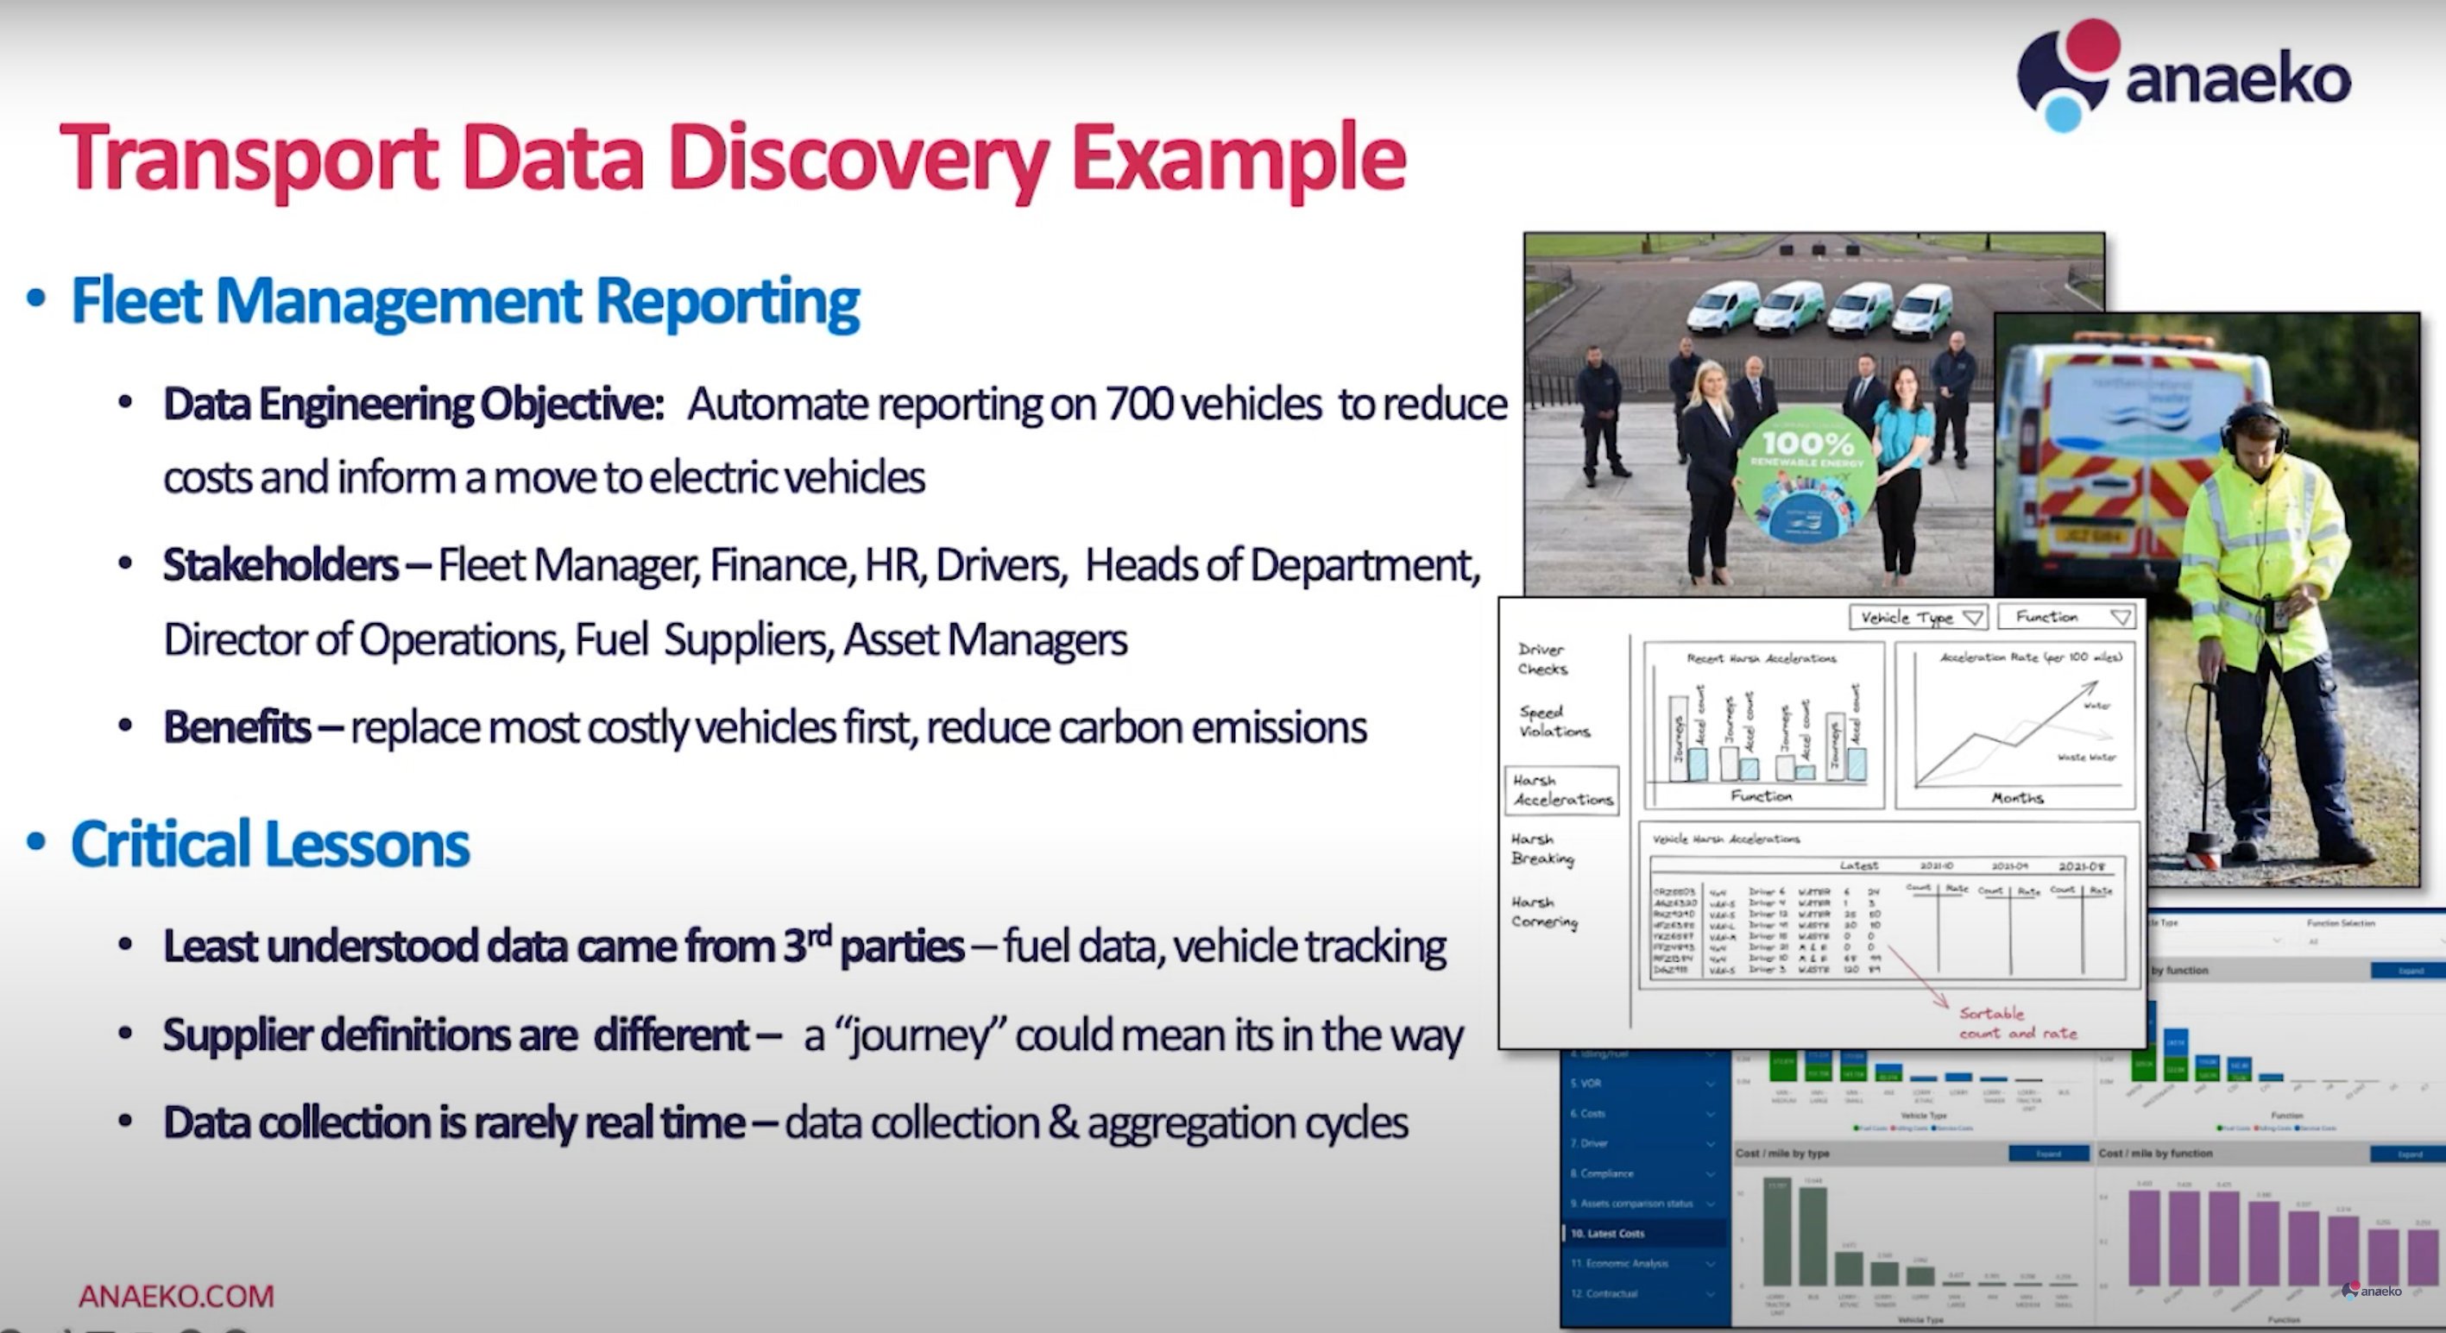Image resolution: width=2446 pixels, height=1333 pixels.
Task: Click 'Least understood data came from 3rd parties'
Action: (x=563, y=946)
